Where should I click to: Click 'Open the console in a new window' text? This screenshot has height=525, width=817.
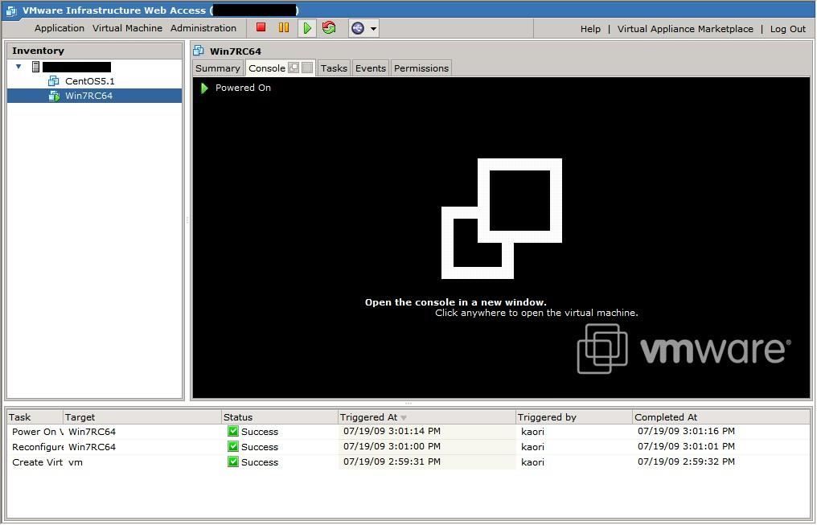tap(456, 302)
